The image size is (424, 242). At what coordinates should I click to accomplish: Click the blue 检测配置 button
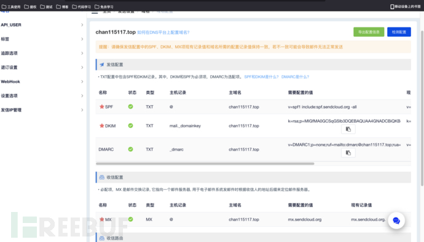click(399, 32)
